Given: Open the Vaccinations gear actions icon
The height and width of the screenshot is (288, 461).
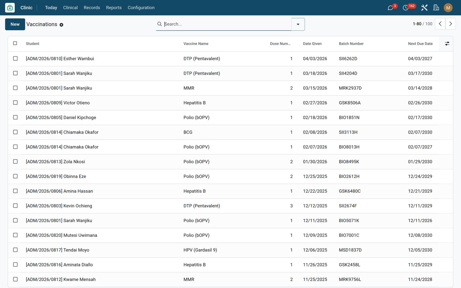Looking at the screenshot, I should pyautogui.click(x=61, y=25).
